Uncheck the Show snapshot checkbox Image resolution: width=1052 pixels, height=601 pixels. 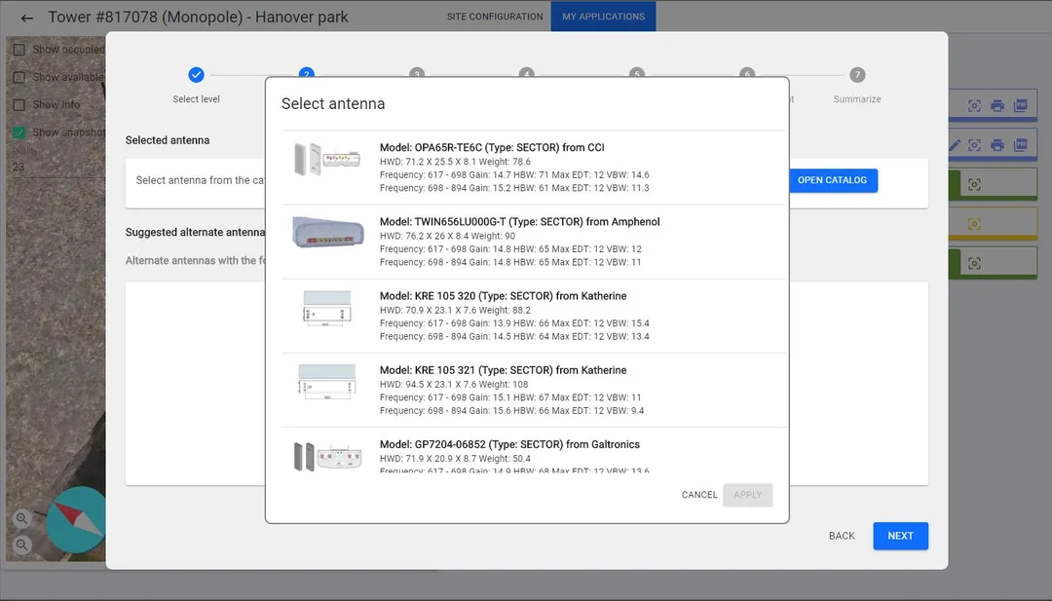19,132
